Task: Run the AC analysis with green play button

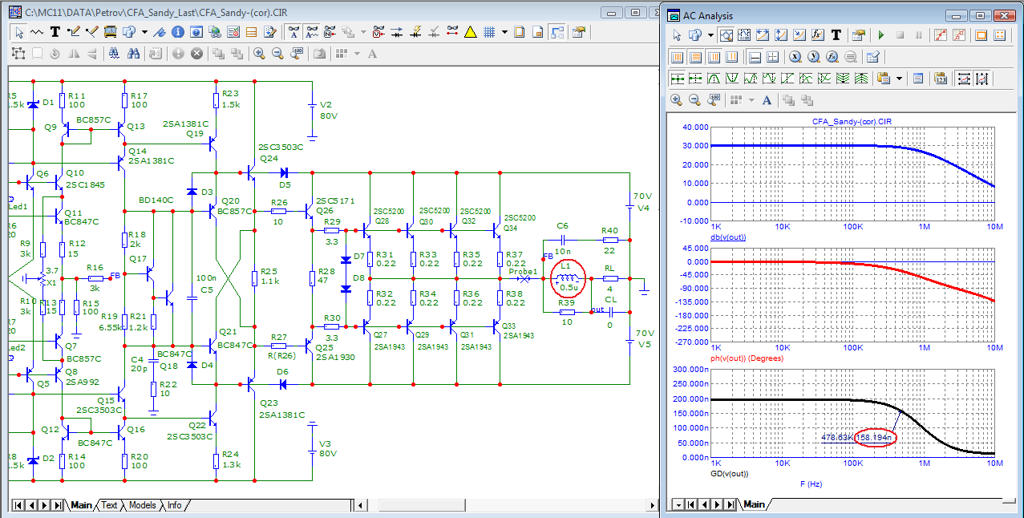Action: [881, 35]
